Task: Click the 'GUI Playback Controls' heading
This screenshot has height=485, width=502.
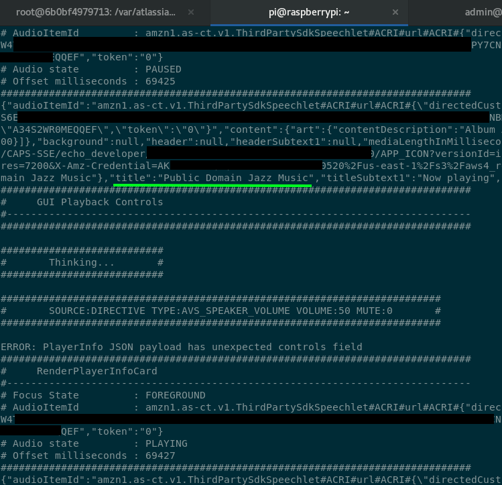Action: 100,202
